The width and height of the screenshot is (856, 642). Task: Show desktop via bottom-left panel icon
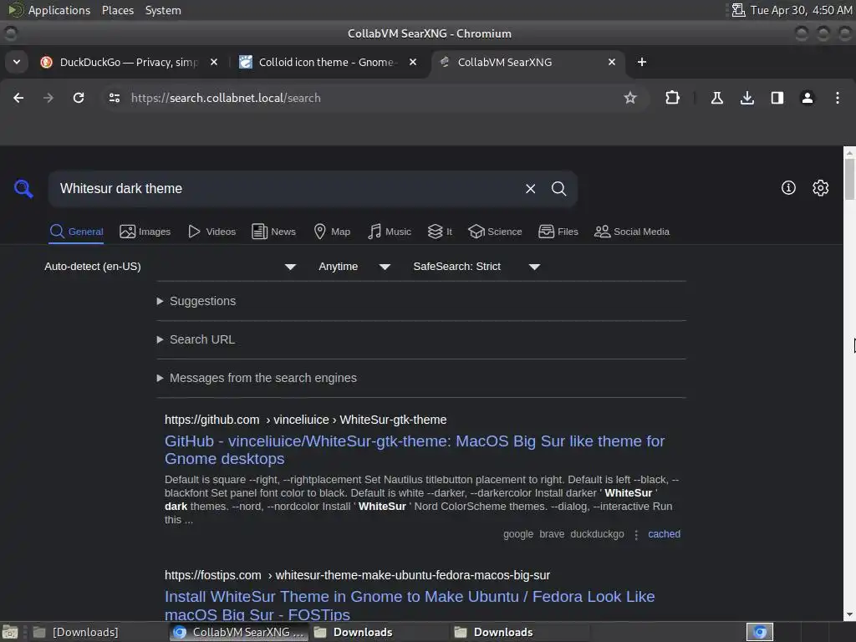[x=10, y=632]
